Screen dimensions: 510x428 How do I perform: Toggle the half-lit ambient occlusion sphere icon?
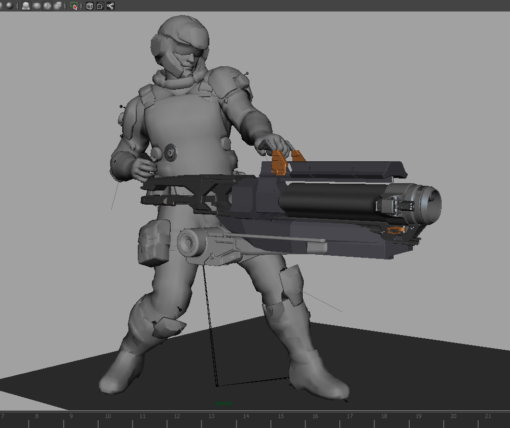47,6
